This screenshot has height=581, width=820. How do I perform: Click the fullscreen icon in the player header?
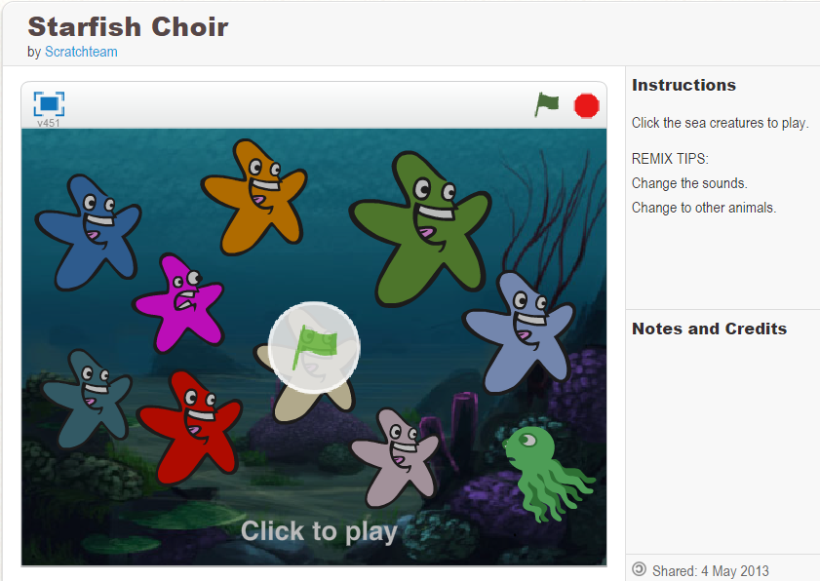(49, 103)
